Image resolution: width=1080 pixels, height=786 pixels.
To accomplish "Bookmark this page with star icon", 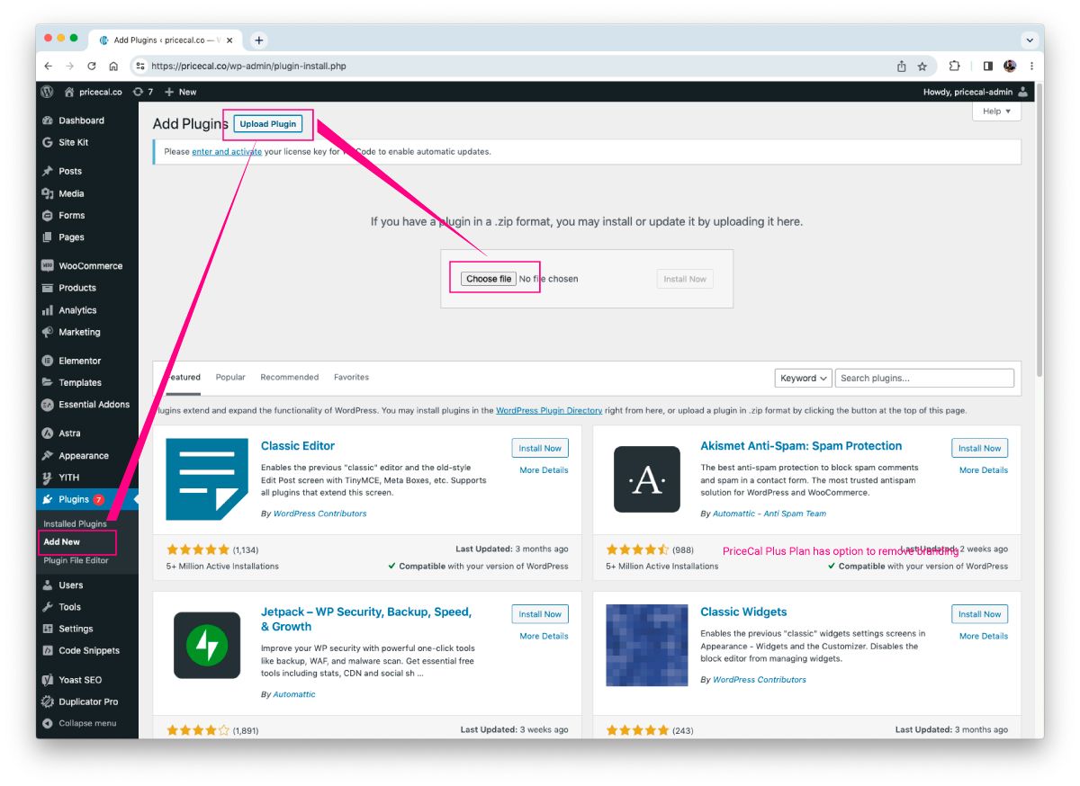I will tap(922, 67).
